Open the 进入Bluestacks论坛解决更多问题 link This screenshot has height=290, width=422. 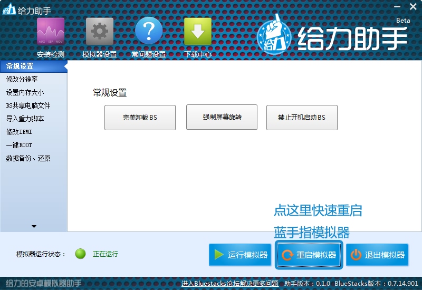[230, 283]
